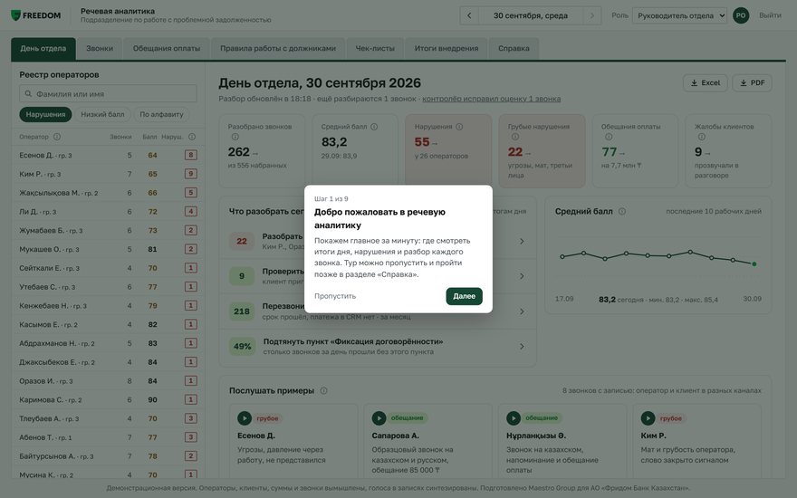
Task: Expand the Проверить task chevron
Action: [522, 276]
